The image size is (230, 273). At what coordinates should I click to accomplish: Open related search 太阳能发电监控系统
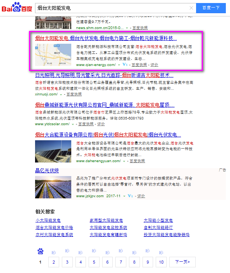pos(108,227)
